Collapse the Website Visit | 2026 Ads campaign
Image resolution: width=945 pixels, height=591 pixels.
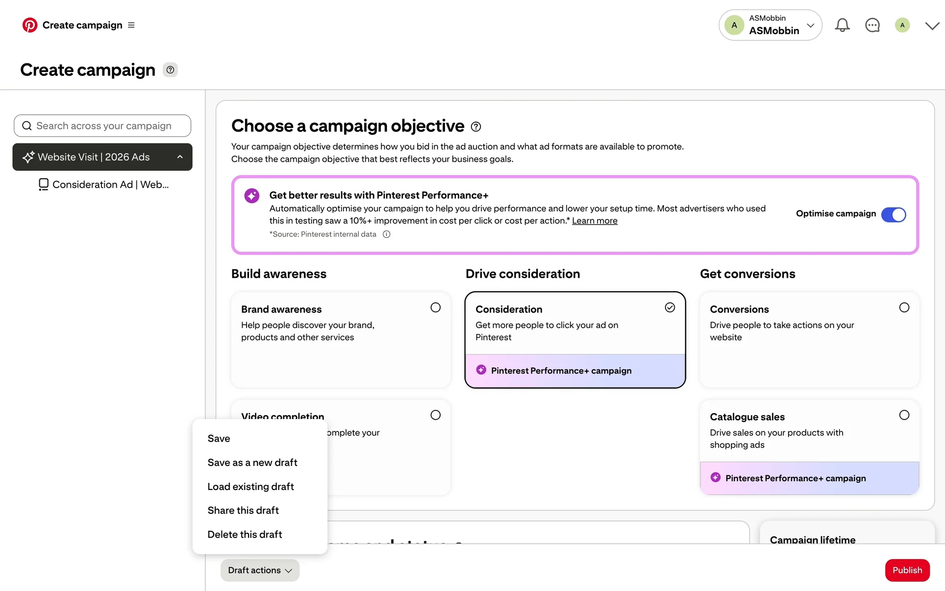(180, 157)
